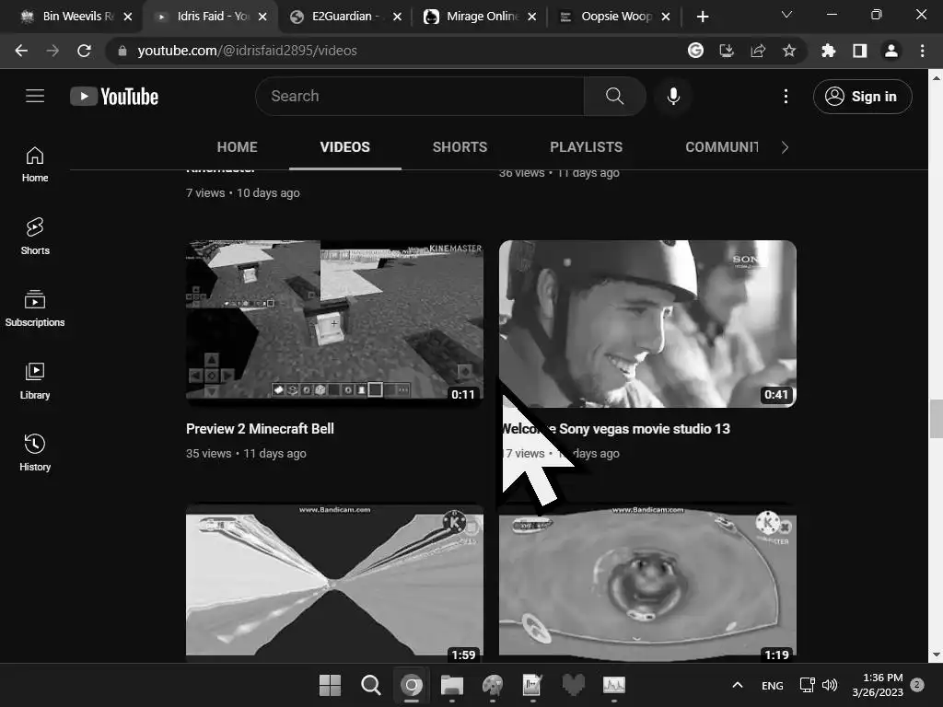Image resolution: width=943 pixels, height=707 pixels.
Task: Open the COMMUNITY channel tab
Action: (x=722, y=147)
